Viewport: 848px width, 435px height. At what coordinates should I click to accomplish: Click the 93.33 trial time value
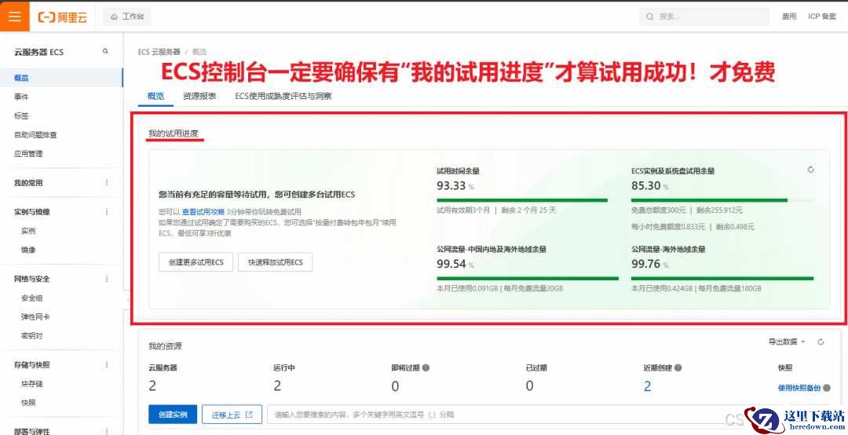(451, 185)
